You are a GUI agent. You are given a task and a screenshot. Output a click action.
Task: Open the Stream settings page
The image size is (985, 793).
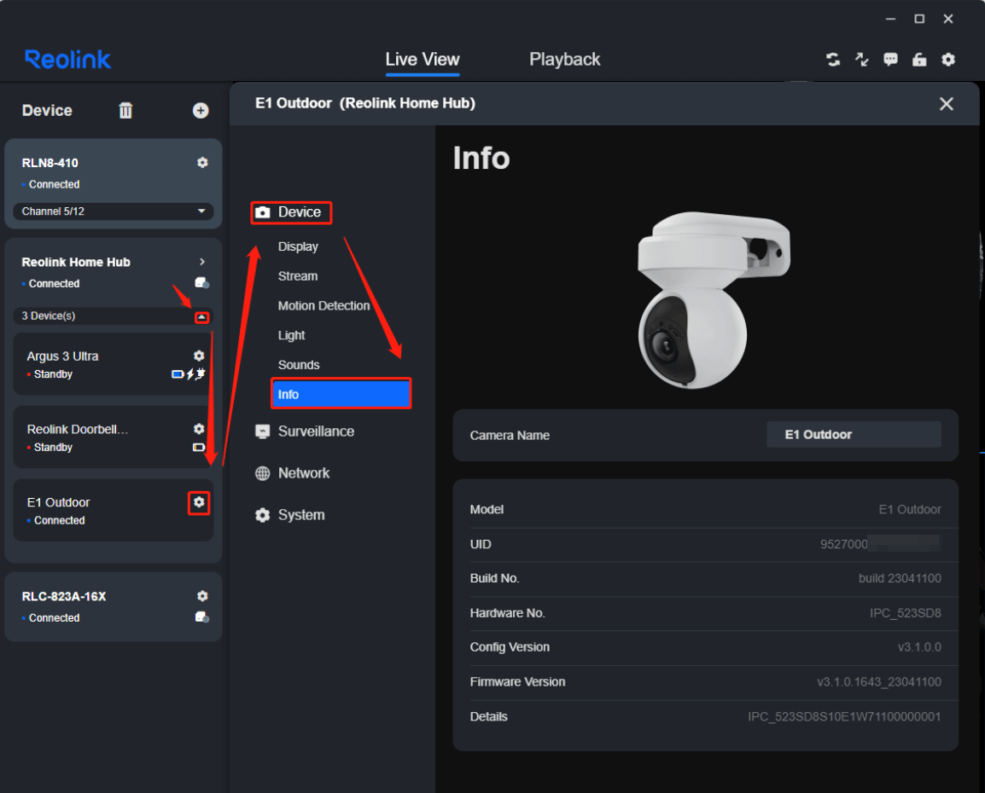pos(298,276)
